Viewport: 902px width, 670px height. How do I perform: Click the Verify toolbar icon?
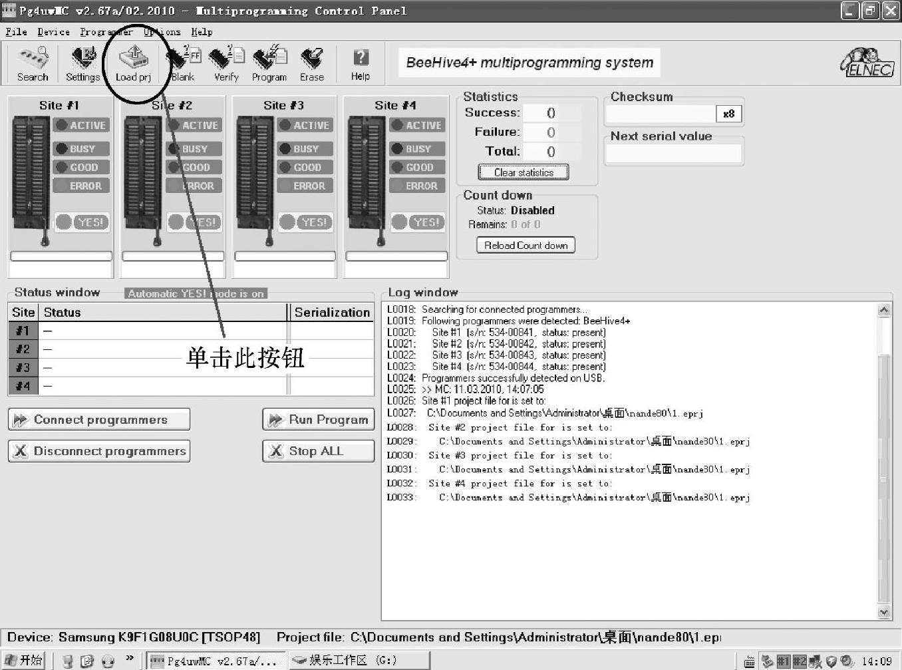click(226, 64)
